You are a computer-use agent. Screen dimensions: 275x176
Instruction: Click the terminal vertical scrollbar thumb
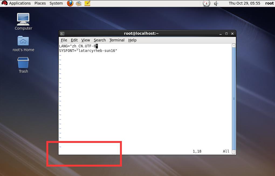click(234, 98)
